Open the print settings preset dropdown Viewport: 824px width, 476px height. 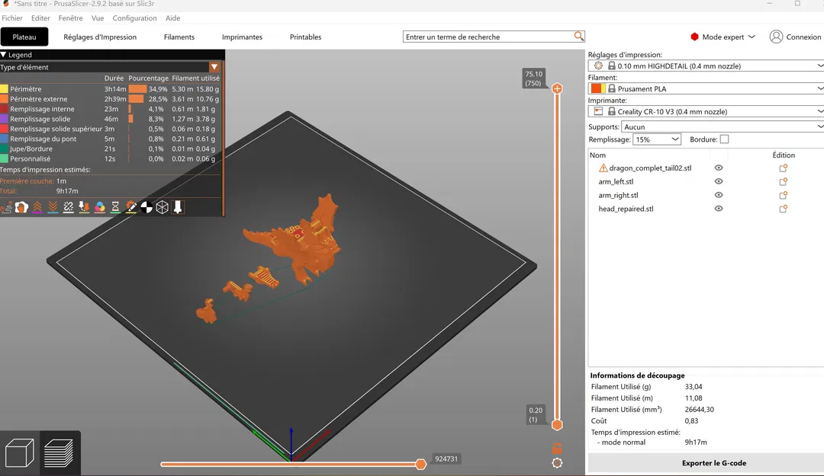(706, 65)
